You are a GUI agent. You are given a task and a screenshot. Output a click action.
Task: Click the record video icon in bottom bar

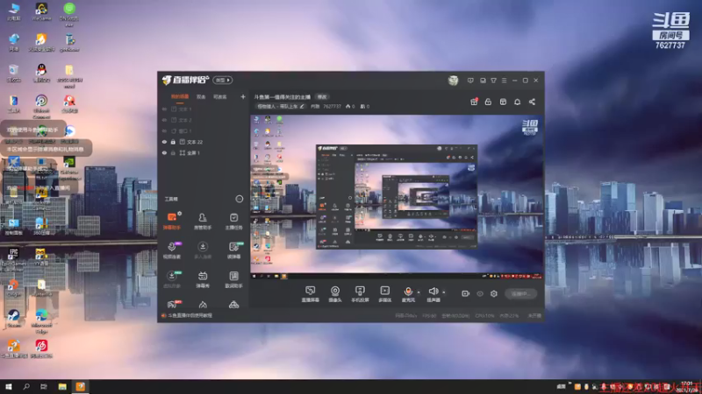click(x=466, y=293)
